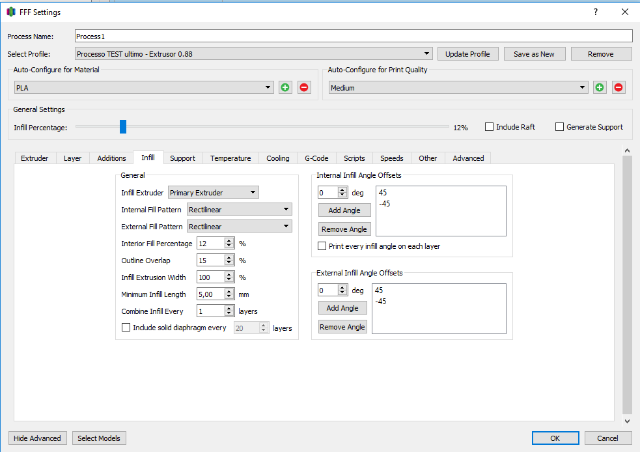This screenshot has width=640, height=452.
Task: Expand the Select Profile dropdown
Action: point(254,53)
